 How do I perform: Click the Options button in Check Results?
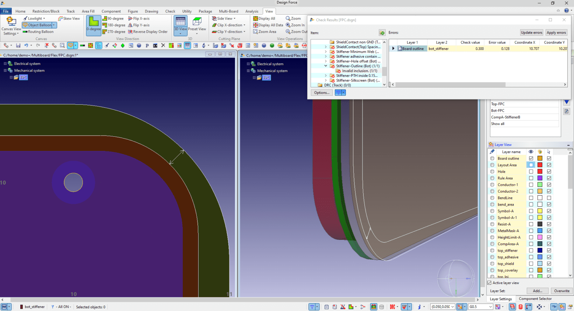click(321, 92)
